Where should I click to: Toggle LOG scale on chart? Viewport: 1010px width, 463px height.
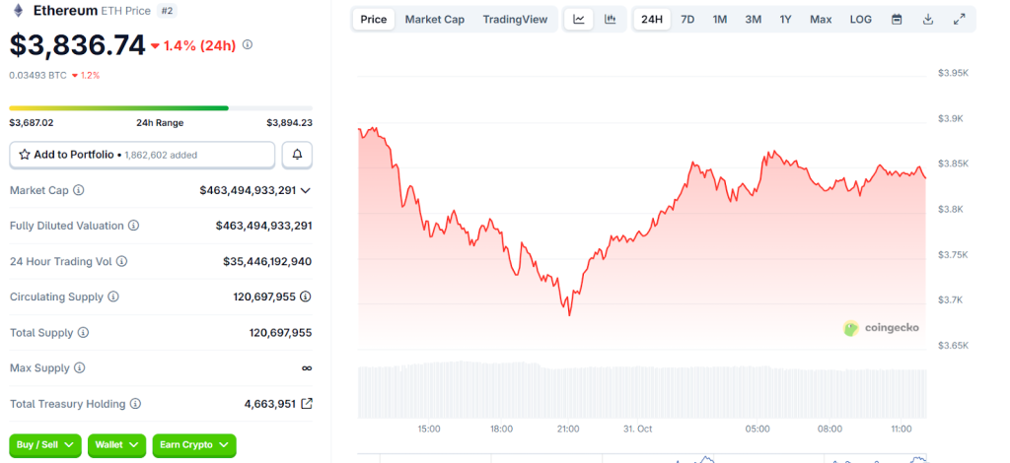coord(861,20)
